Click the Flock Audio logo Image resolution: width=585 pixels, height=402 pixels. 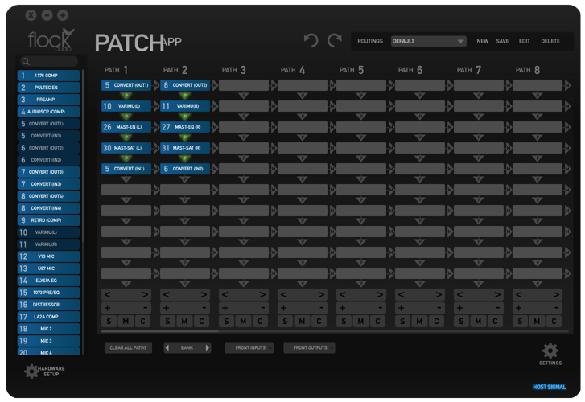51,40
